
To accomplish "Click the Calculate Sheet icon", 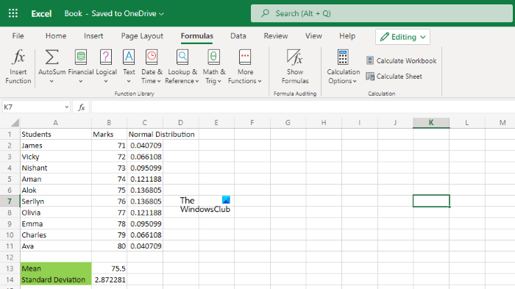I will pyautogui.click(x=370, y=76).
